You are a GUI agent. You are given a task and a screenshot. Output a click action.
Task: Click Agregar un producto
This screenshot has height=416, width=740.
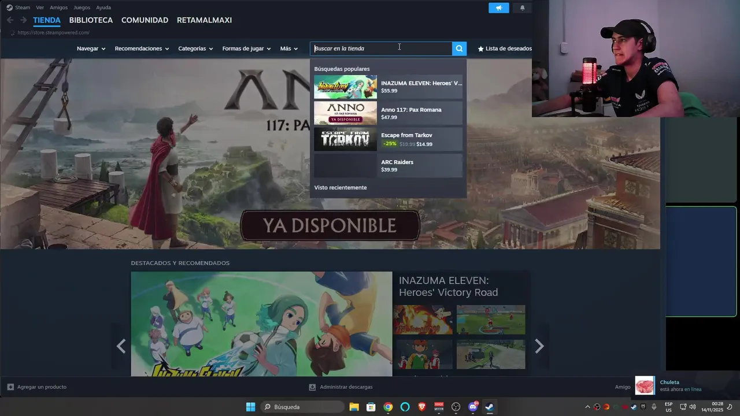pos(36,387)
